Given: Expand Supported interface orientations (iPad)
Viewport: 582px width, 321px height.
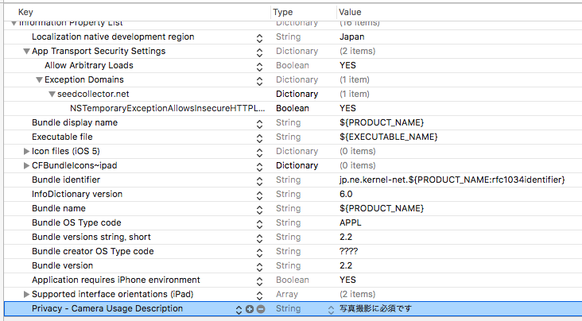Looking at the screenshot, I should coord(26,295).
